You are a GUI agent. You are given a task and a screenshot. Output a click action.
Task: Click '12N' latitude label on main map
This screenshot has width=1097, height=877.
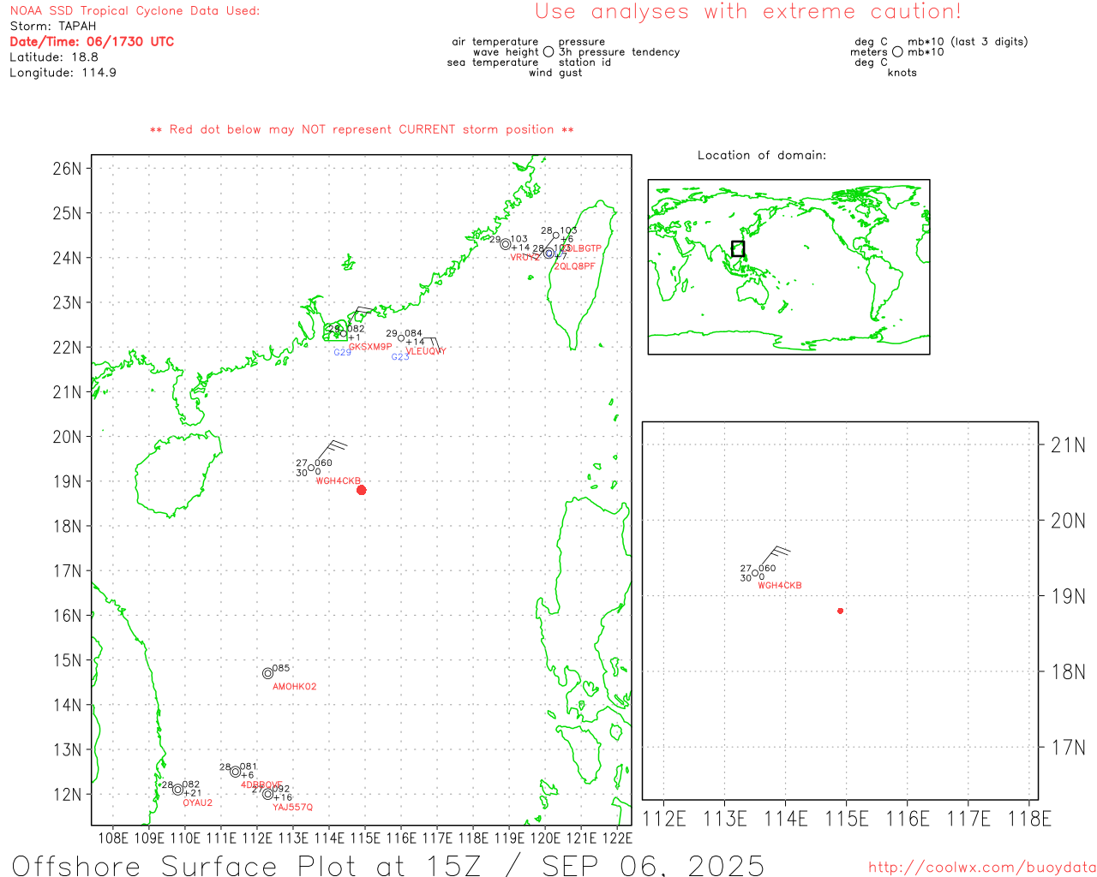[67, 794]
